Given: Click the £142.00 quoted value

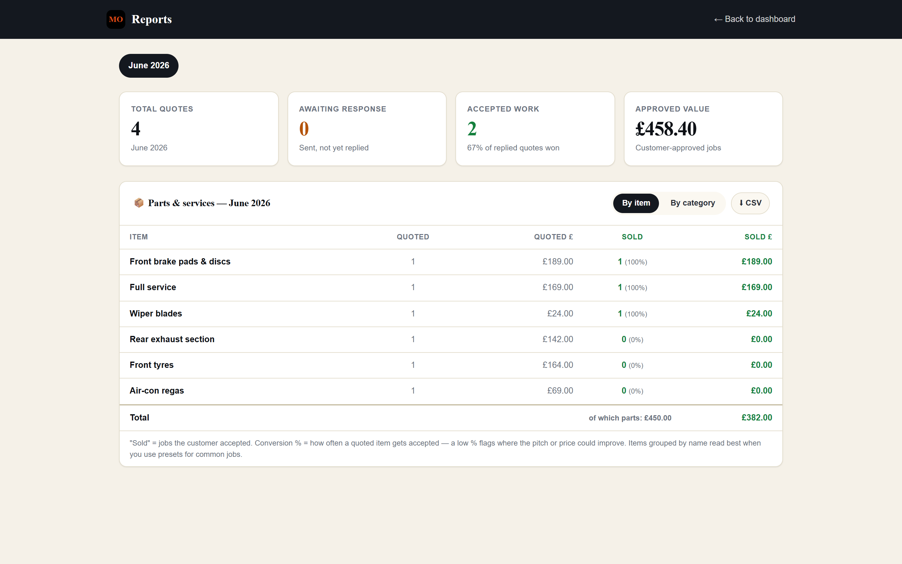Looking at the screenshot, I should (557, 339).
